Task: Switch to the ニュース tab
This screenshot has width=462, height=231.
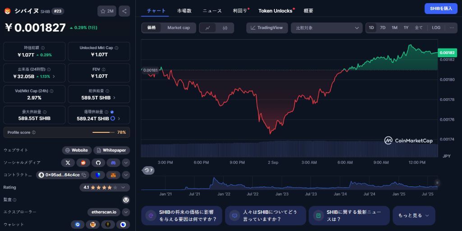Action: pos(212,11)
